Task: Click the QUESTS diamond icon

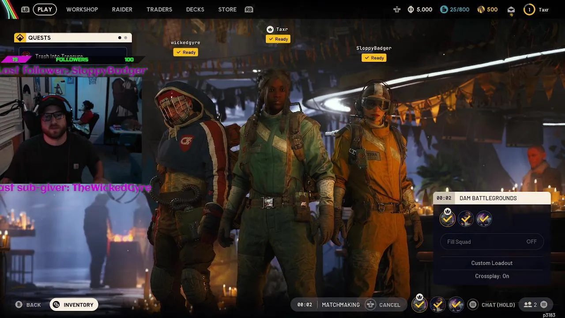Action: pos(20,38)
